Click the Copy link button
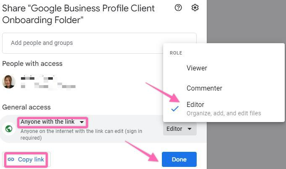The image size is (286, 169). [26, 160]
